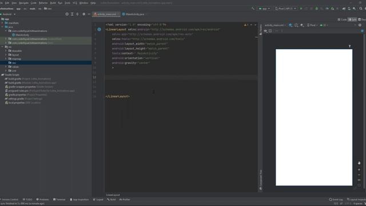Select the raw folder in project tree
366x206 pixels.
point(14,63)
